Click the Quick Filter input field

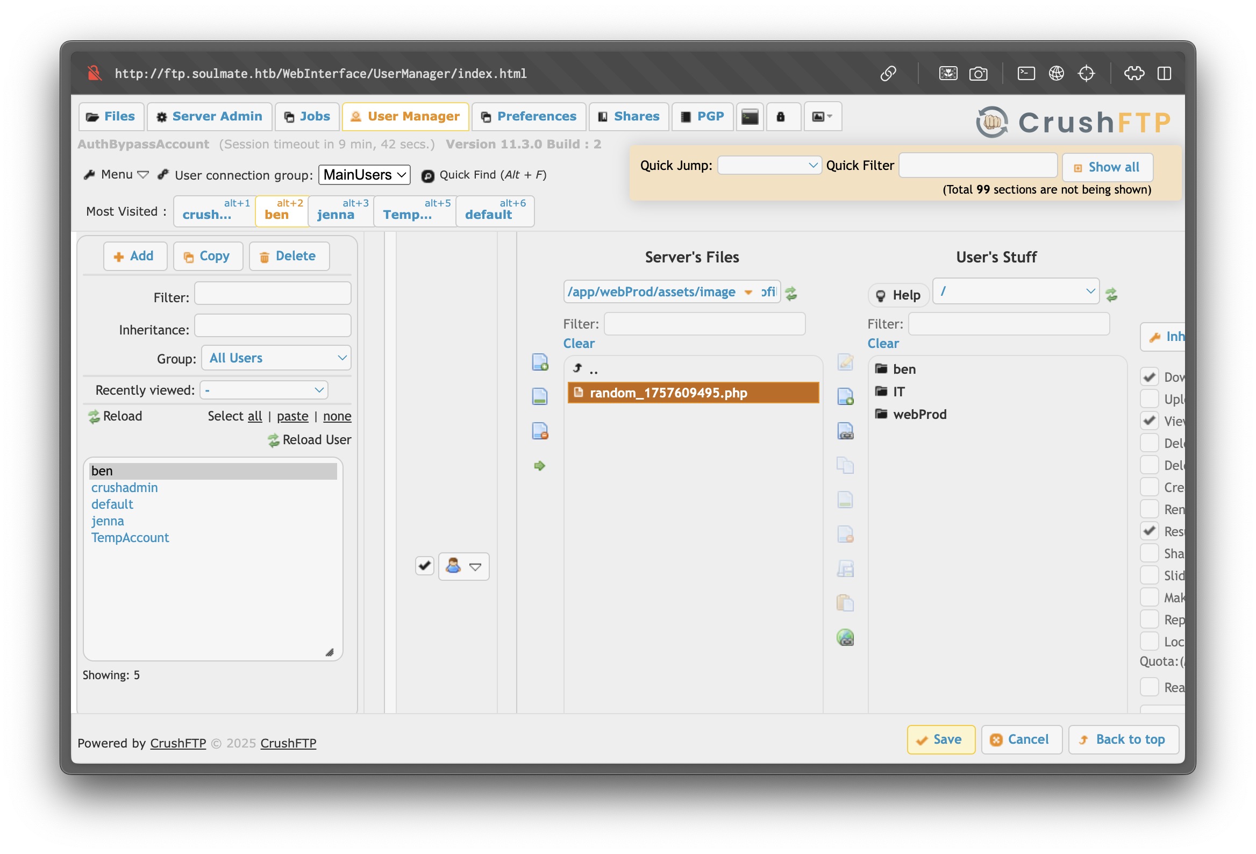click(977, 166)
